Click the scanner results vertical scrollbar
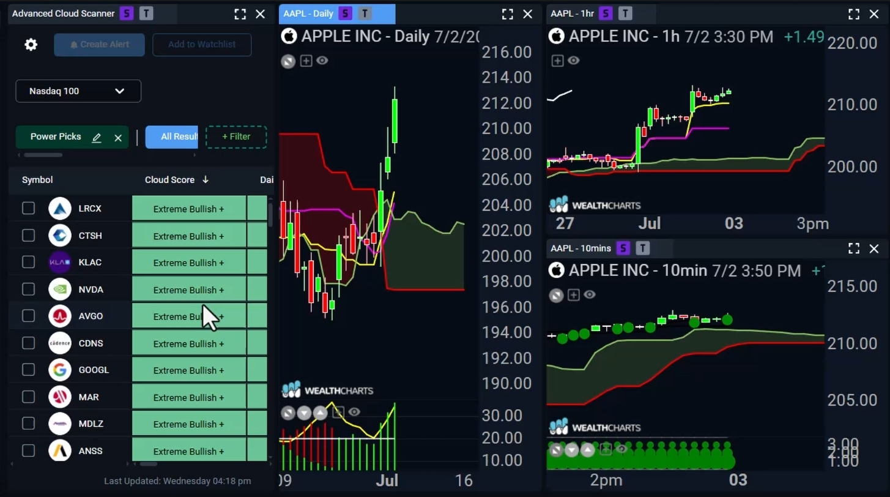The image size is (890, 497). click(270, 214)
